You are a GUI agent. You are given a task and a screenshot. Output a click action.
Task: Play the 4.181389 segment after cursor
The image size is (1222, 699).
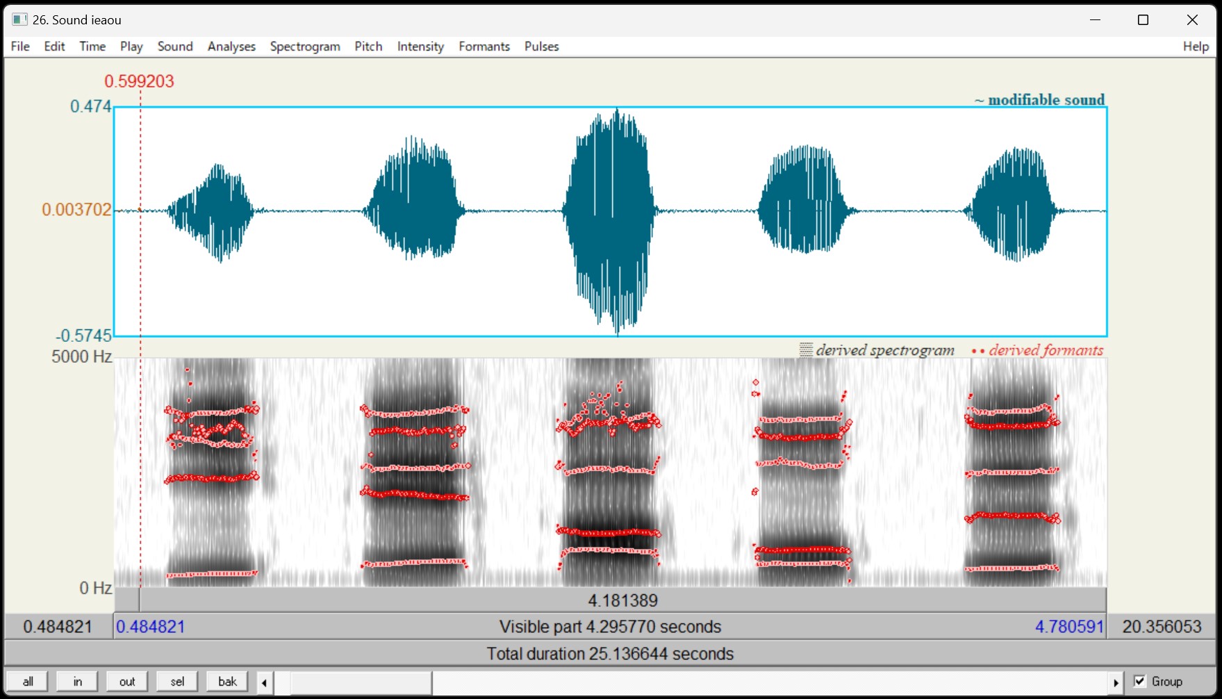(622, 600)
